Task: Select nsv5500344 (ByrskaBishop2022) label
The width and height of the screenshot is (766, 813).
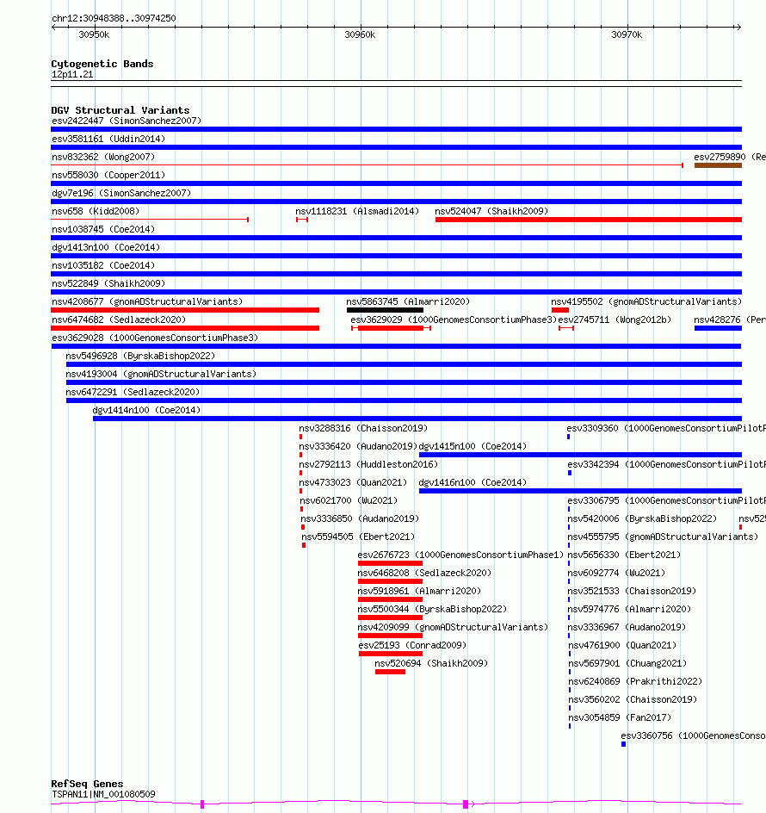Action: pos(432,610)
